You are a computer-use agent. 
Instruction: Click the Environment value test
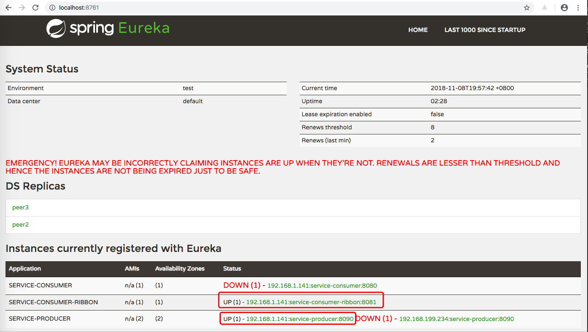(188, 88)
